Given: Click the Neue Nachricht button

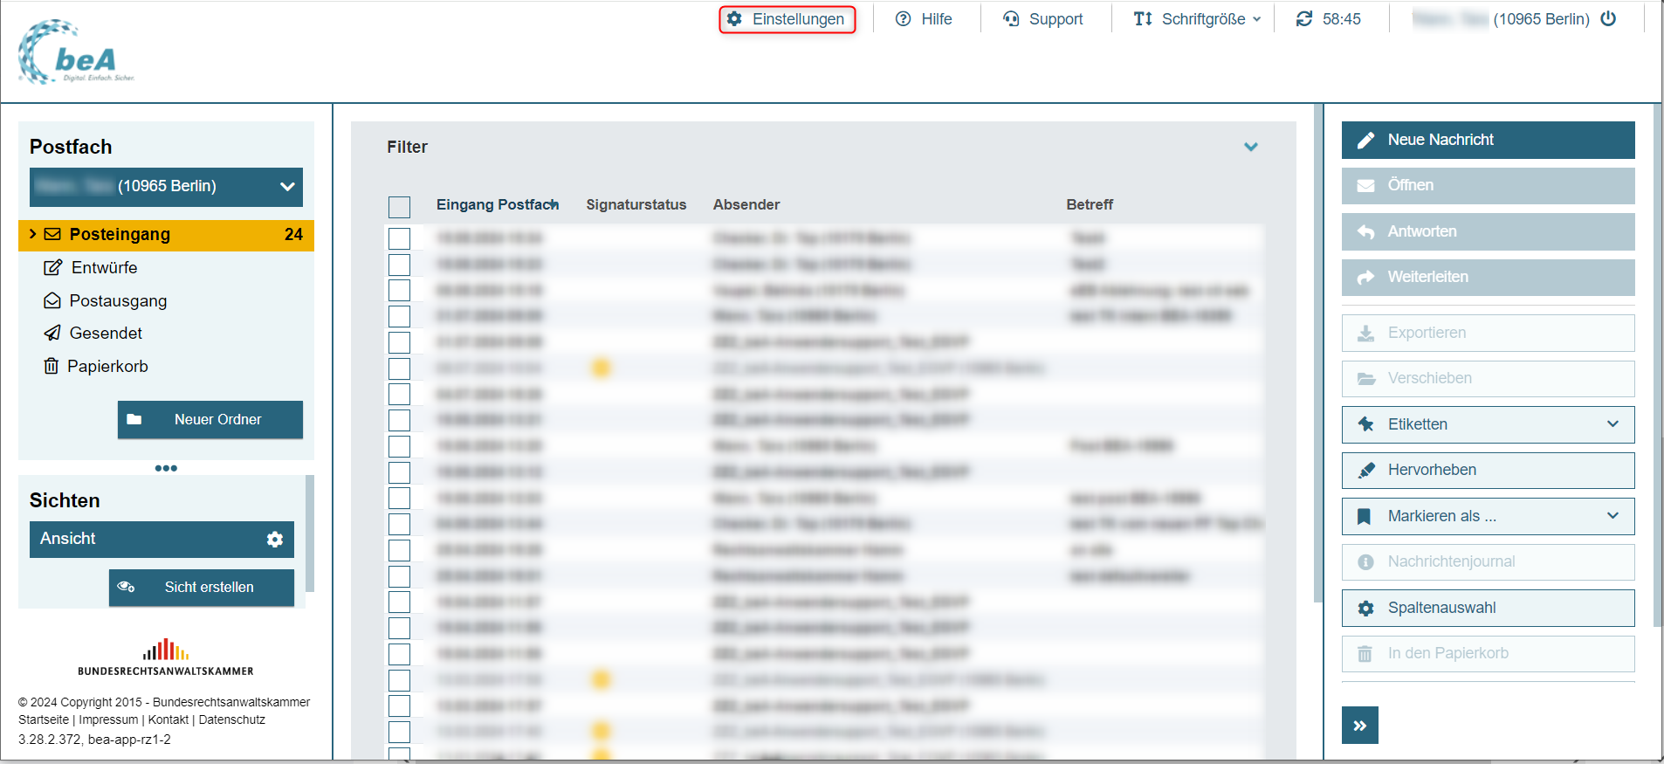Looking at the screenshot, I should click(x=1487, y=140).
